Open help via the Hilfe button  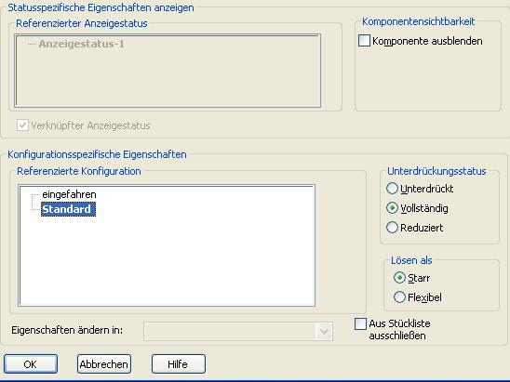coord(179,363)
